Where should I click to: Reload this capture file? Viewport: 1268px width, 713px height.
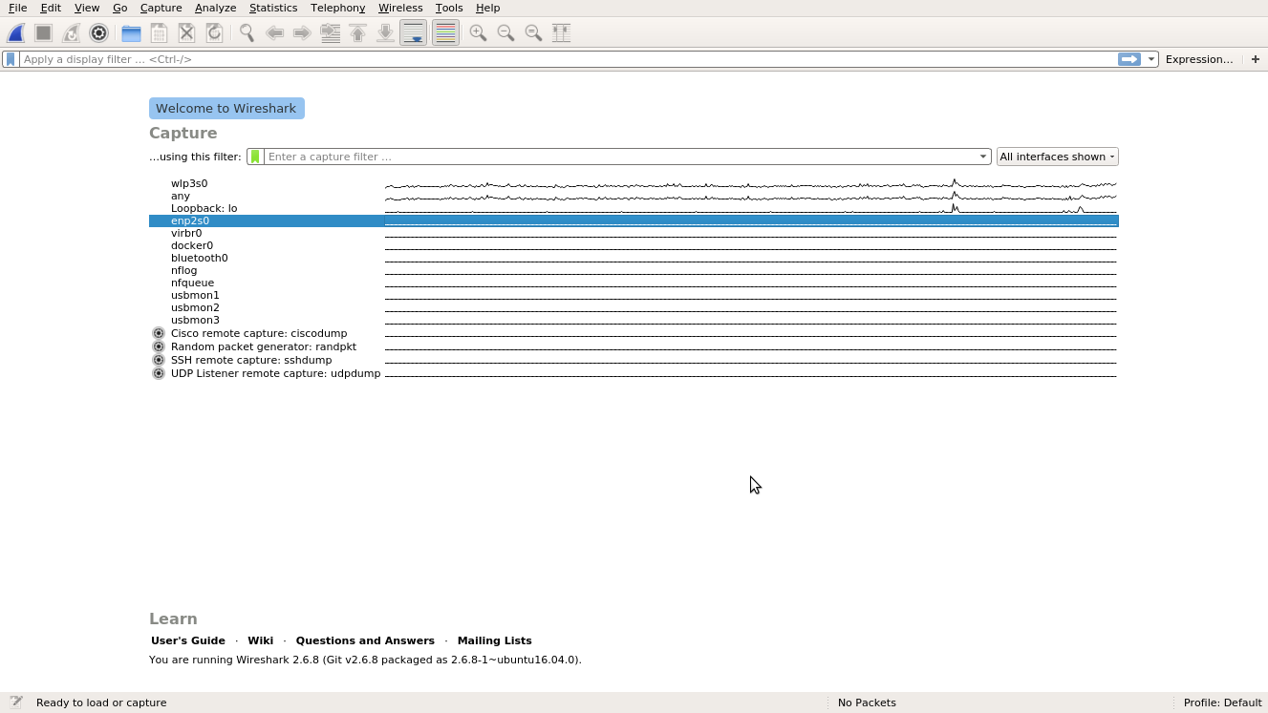(214, 33)
